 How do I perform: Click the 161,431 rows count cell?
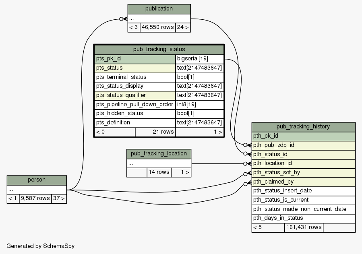(304, 227)
